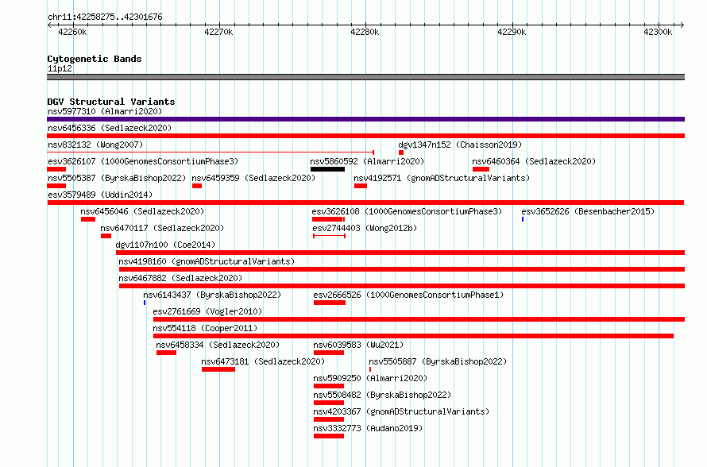707x467 pixels.
Task: Open nsv4203367 (gnomADStructuralVariants) label
Action: coord(401,411)
